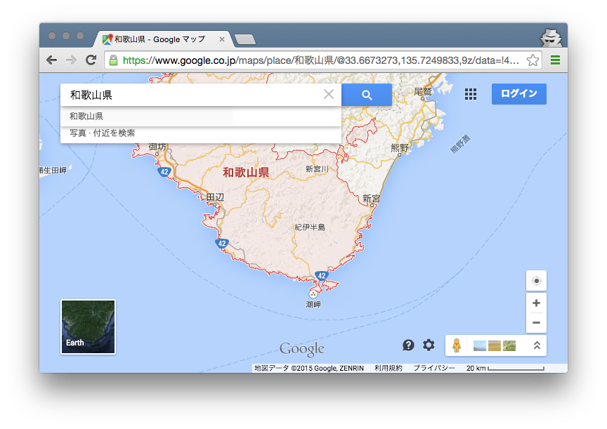Clear the search box with X

329,94
